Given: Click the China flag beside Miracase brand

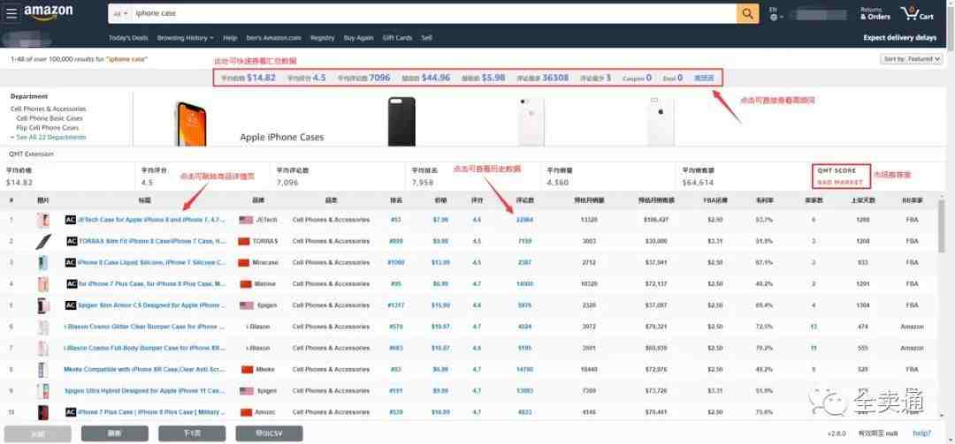Looking at the screenshot, I should pyautogui.click(x=244, y=263).
